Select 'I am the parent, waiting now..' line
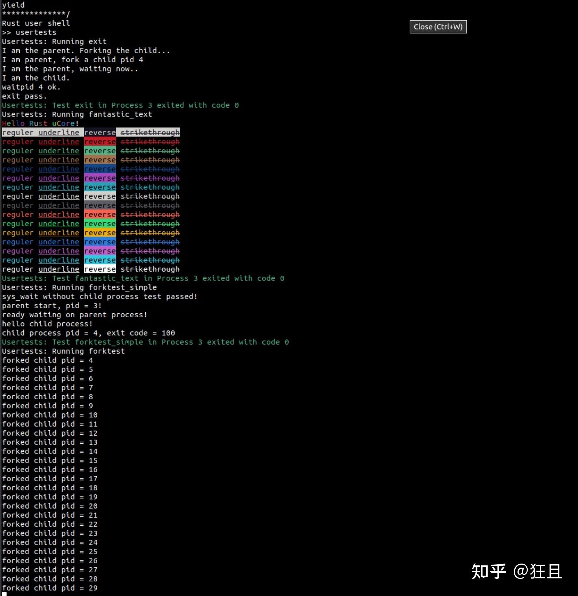This screenshot has height=596, width=578. (x=70, y=69)
